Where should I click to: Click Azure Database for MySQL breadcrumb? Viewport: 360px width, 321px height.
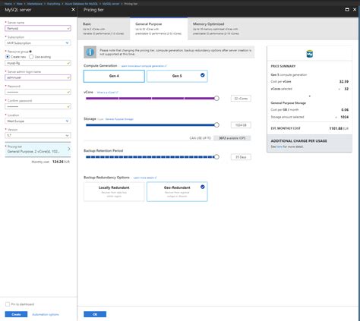(x=81, y=4)
